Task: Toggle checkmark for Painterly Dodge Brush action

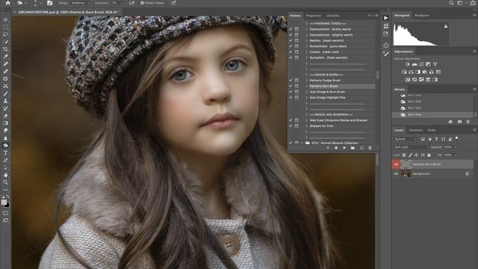Action: click(291, 81)
